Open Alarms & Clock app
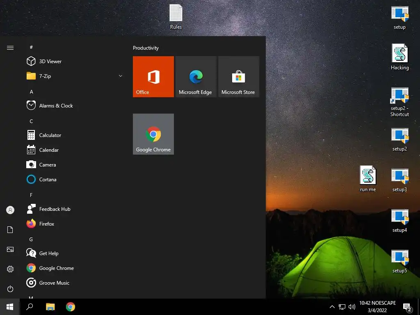This screenshot has width=420, height=315. [75, 105]
